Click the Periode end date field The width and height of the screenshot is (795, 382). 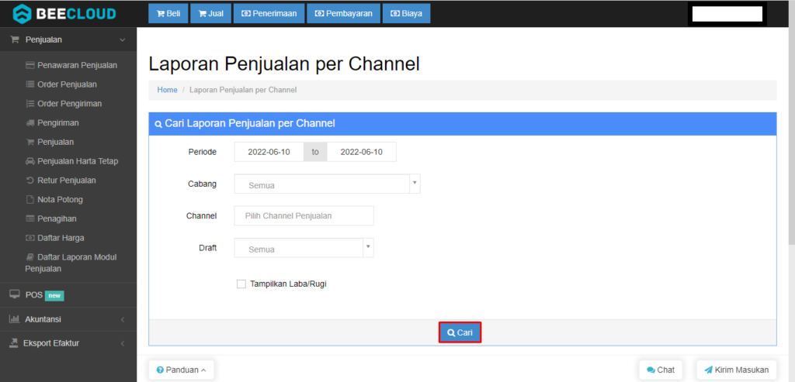[x=362, y=152]
